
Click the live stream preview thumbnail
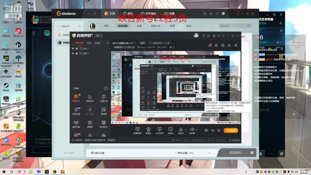pyautogui.click(x=176, y=87)
